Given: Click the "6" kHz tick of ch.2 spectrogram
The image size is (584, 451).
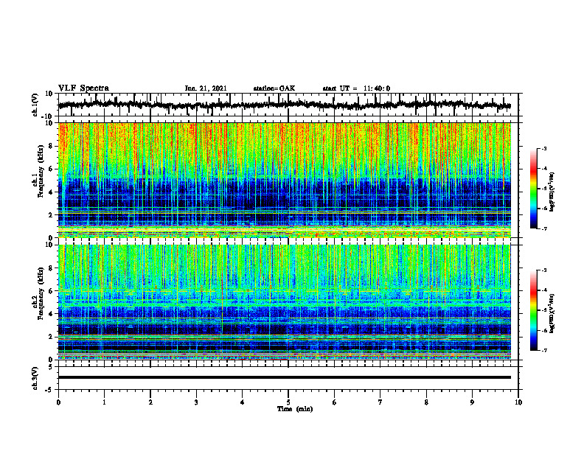Looking at the screenshot, I should click(51, 291).
